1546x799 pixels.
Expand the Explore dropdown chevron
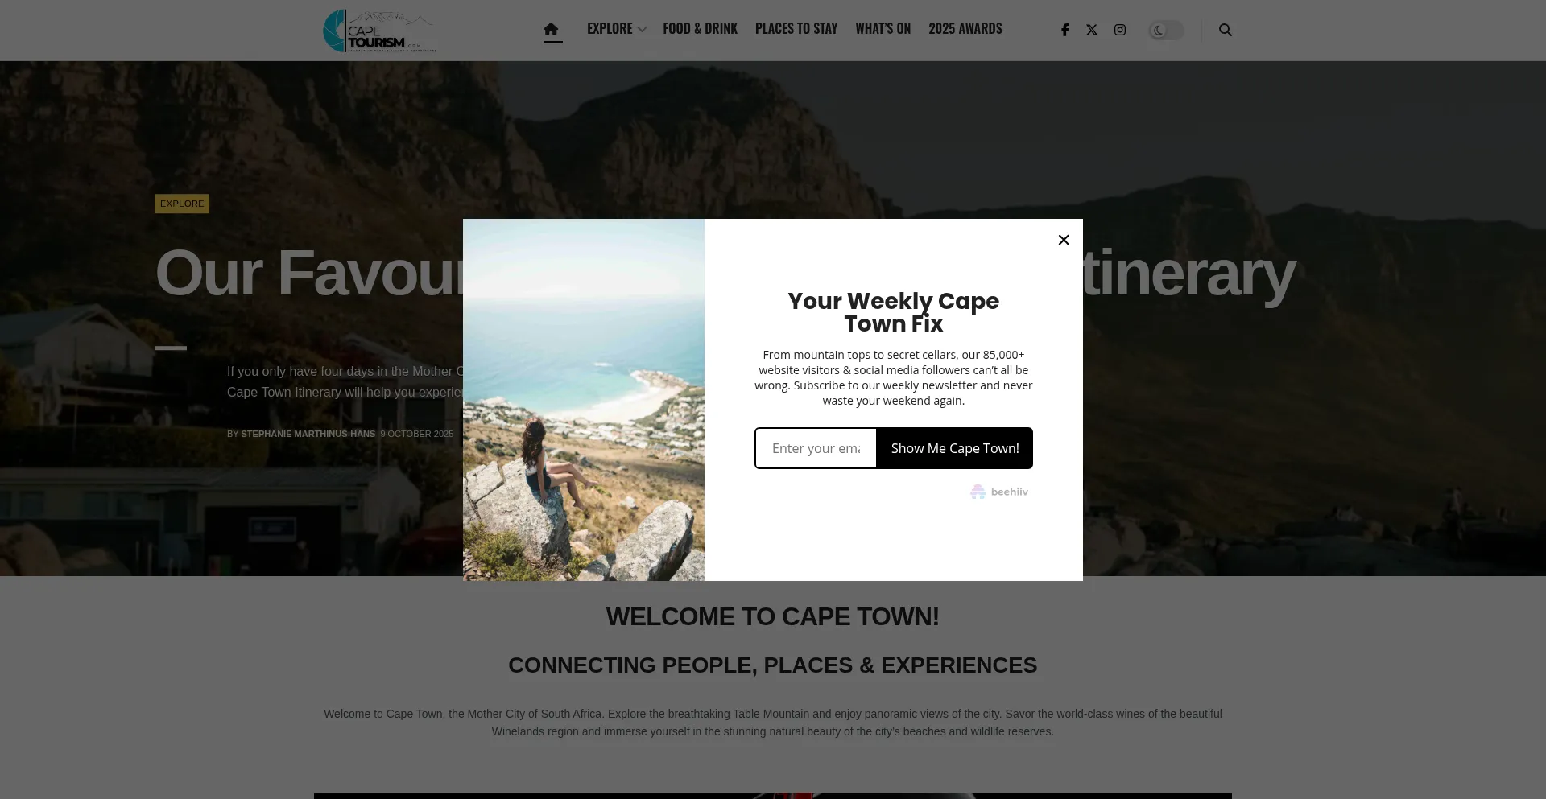click(642, 30)
